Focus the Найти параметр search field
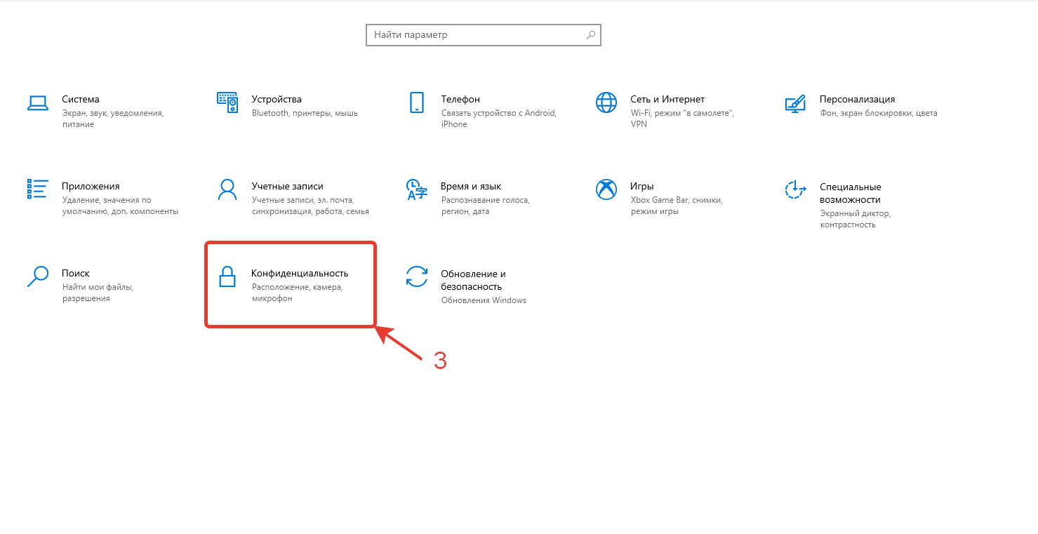1038x534 pixels. pyautogui.click(x=484, y=35)
